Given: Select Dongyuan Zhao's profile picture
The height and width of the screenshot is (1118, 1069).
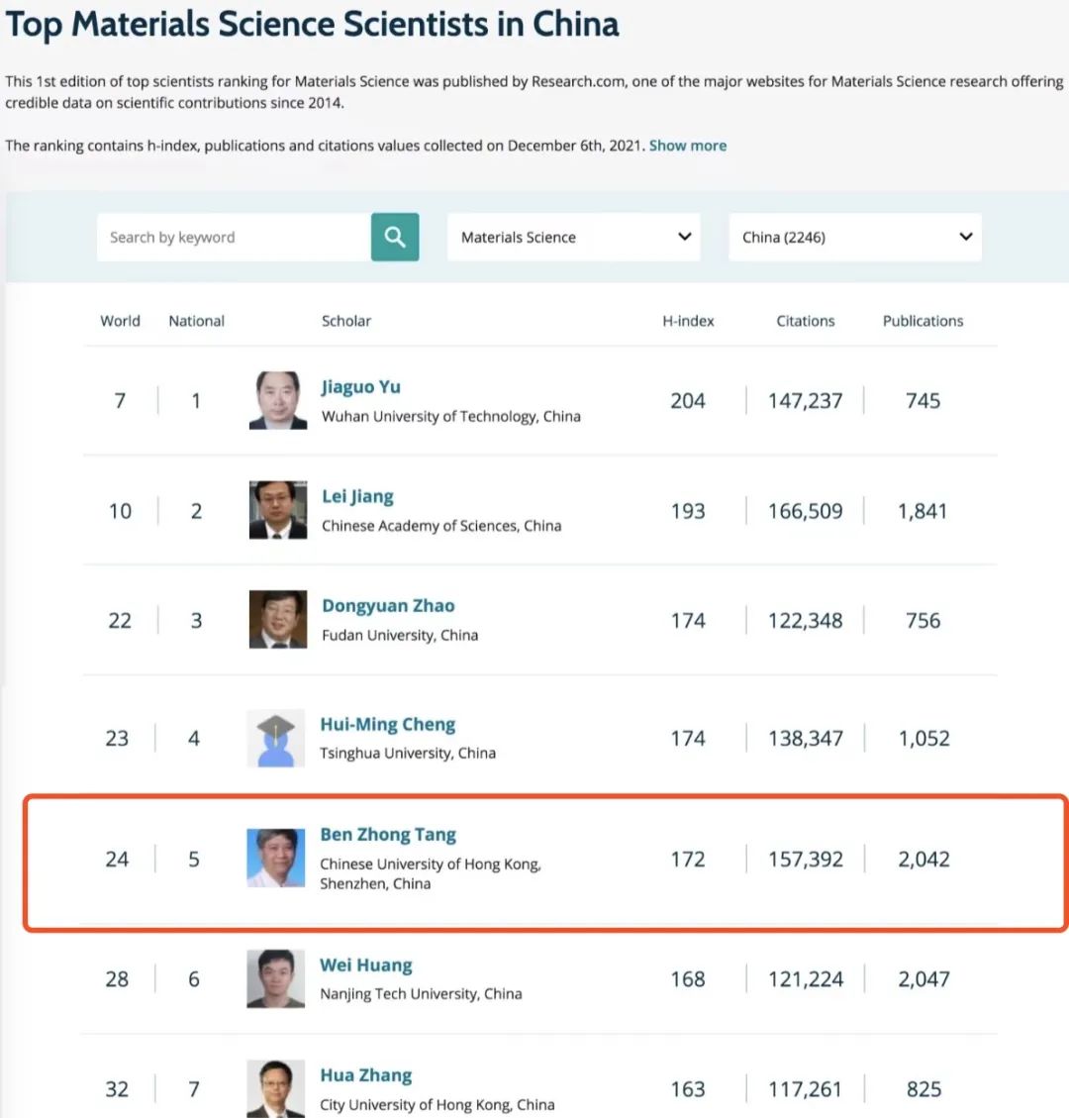Looking at the screenshot, I should [277, 620].
